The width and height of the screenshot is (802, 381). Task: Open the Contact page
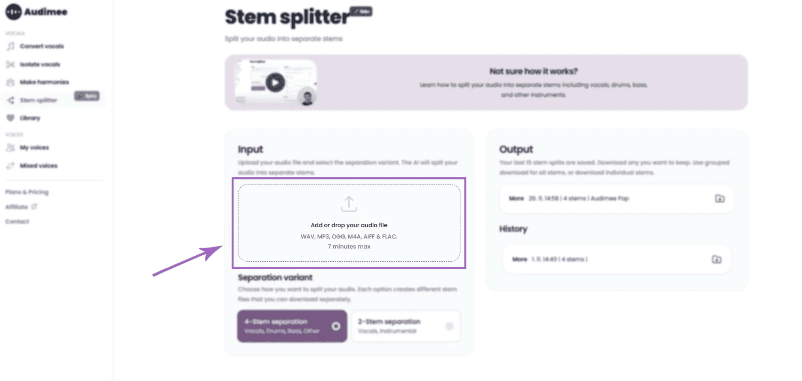17,221
